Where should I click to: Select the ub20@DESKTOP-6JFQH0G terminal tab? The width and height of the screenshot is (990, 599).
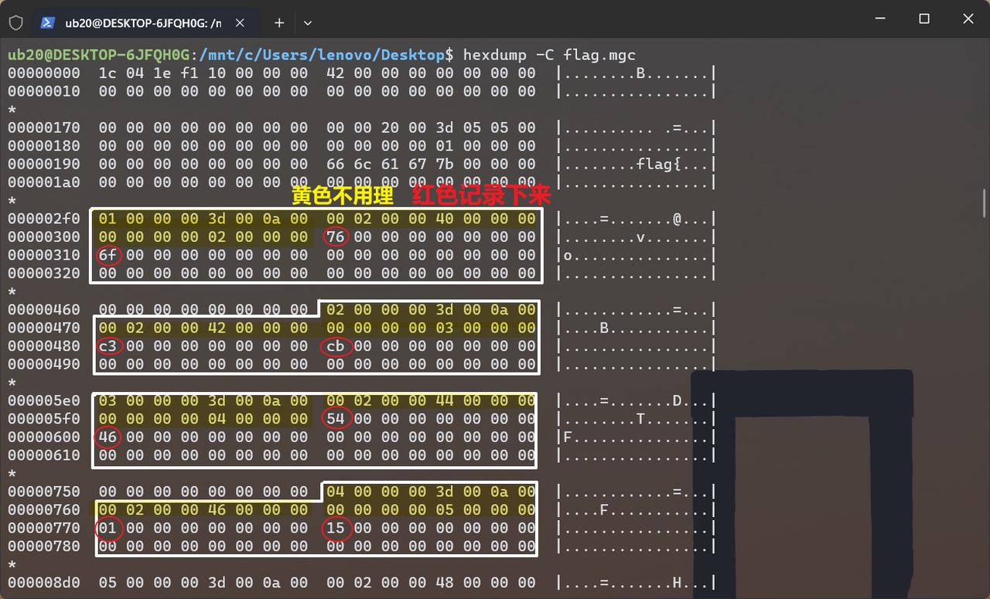tap(143, 23)
